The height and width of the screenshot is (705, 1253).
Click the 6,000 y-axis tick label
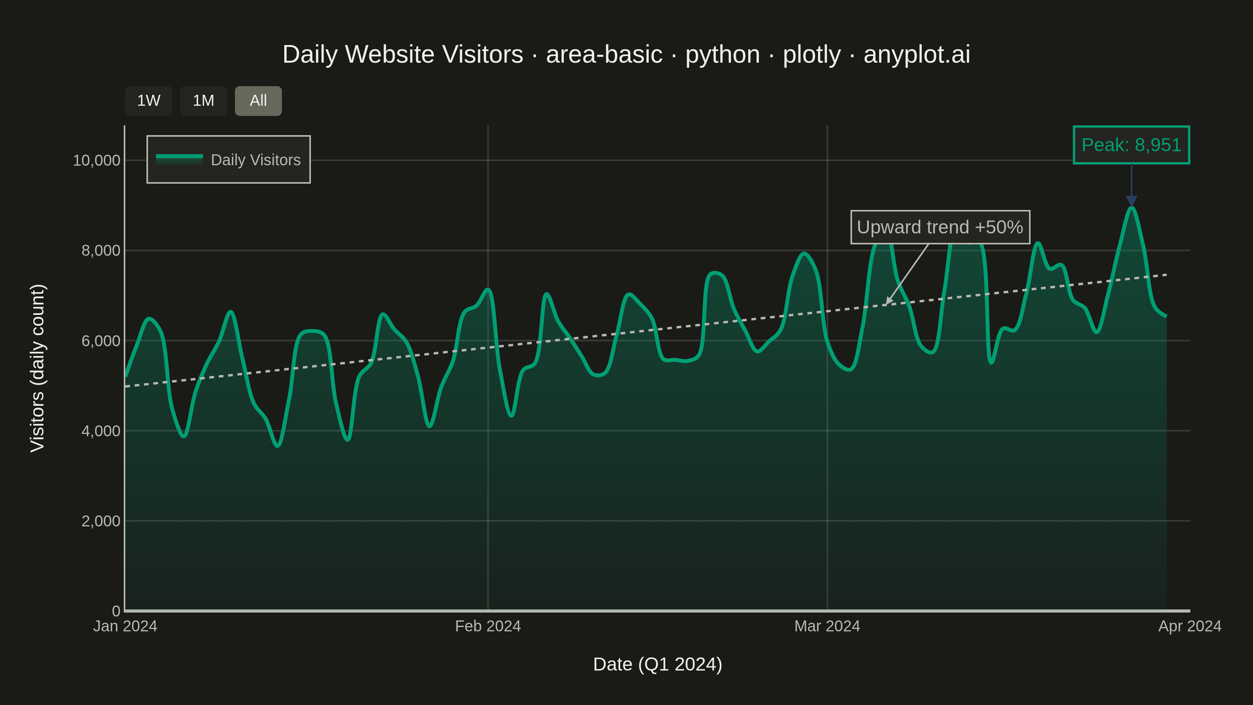pos(101,341)
